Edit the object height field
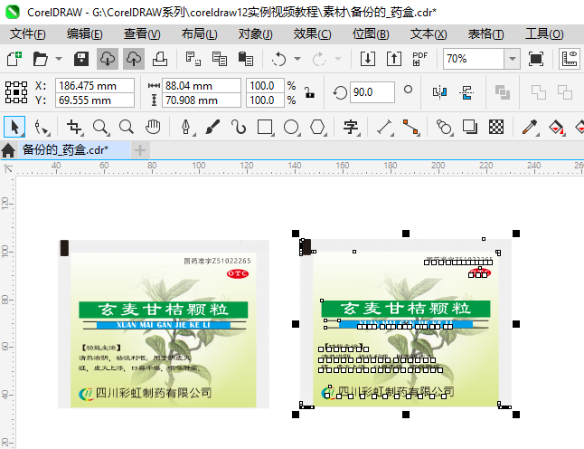Image resolution: width=584 pixels, height=449 pixels. [201, 100]
